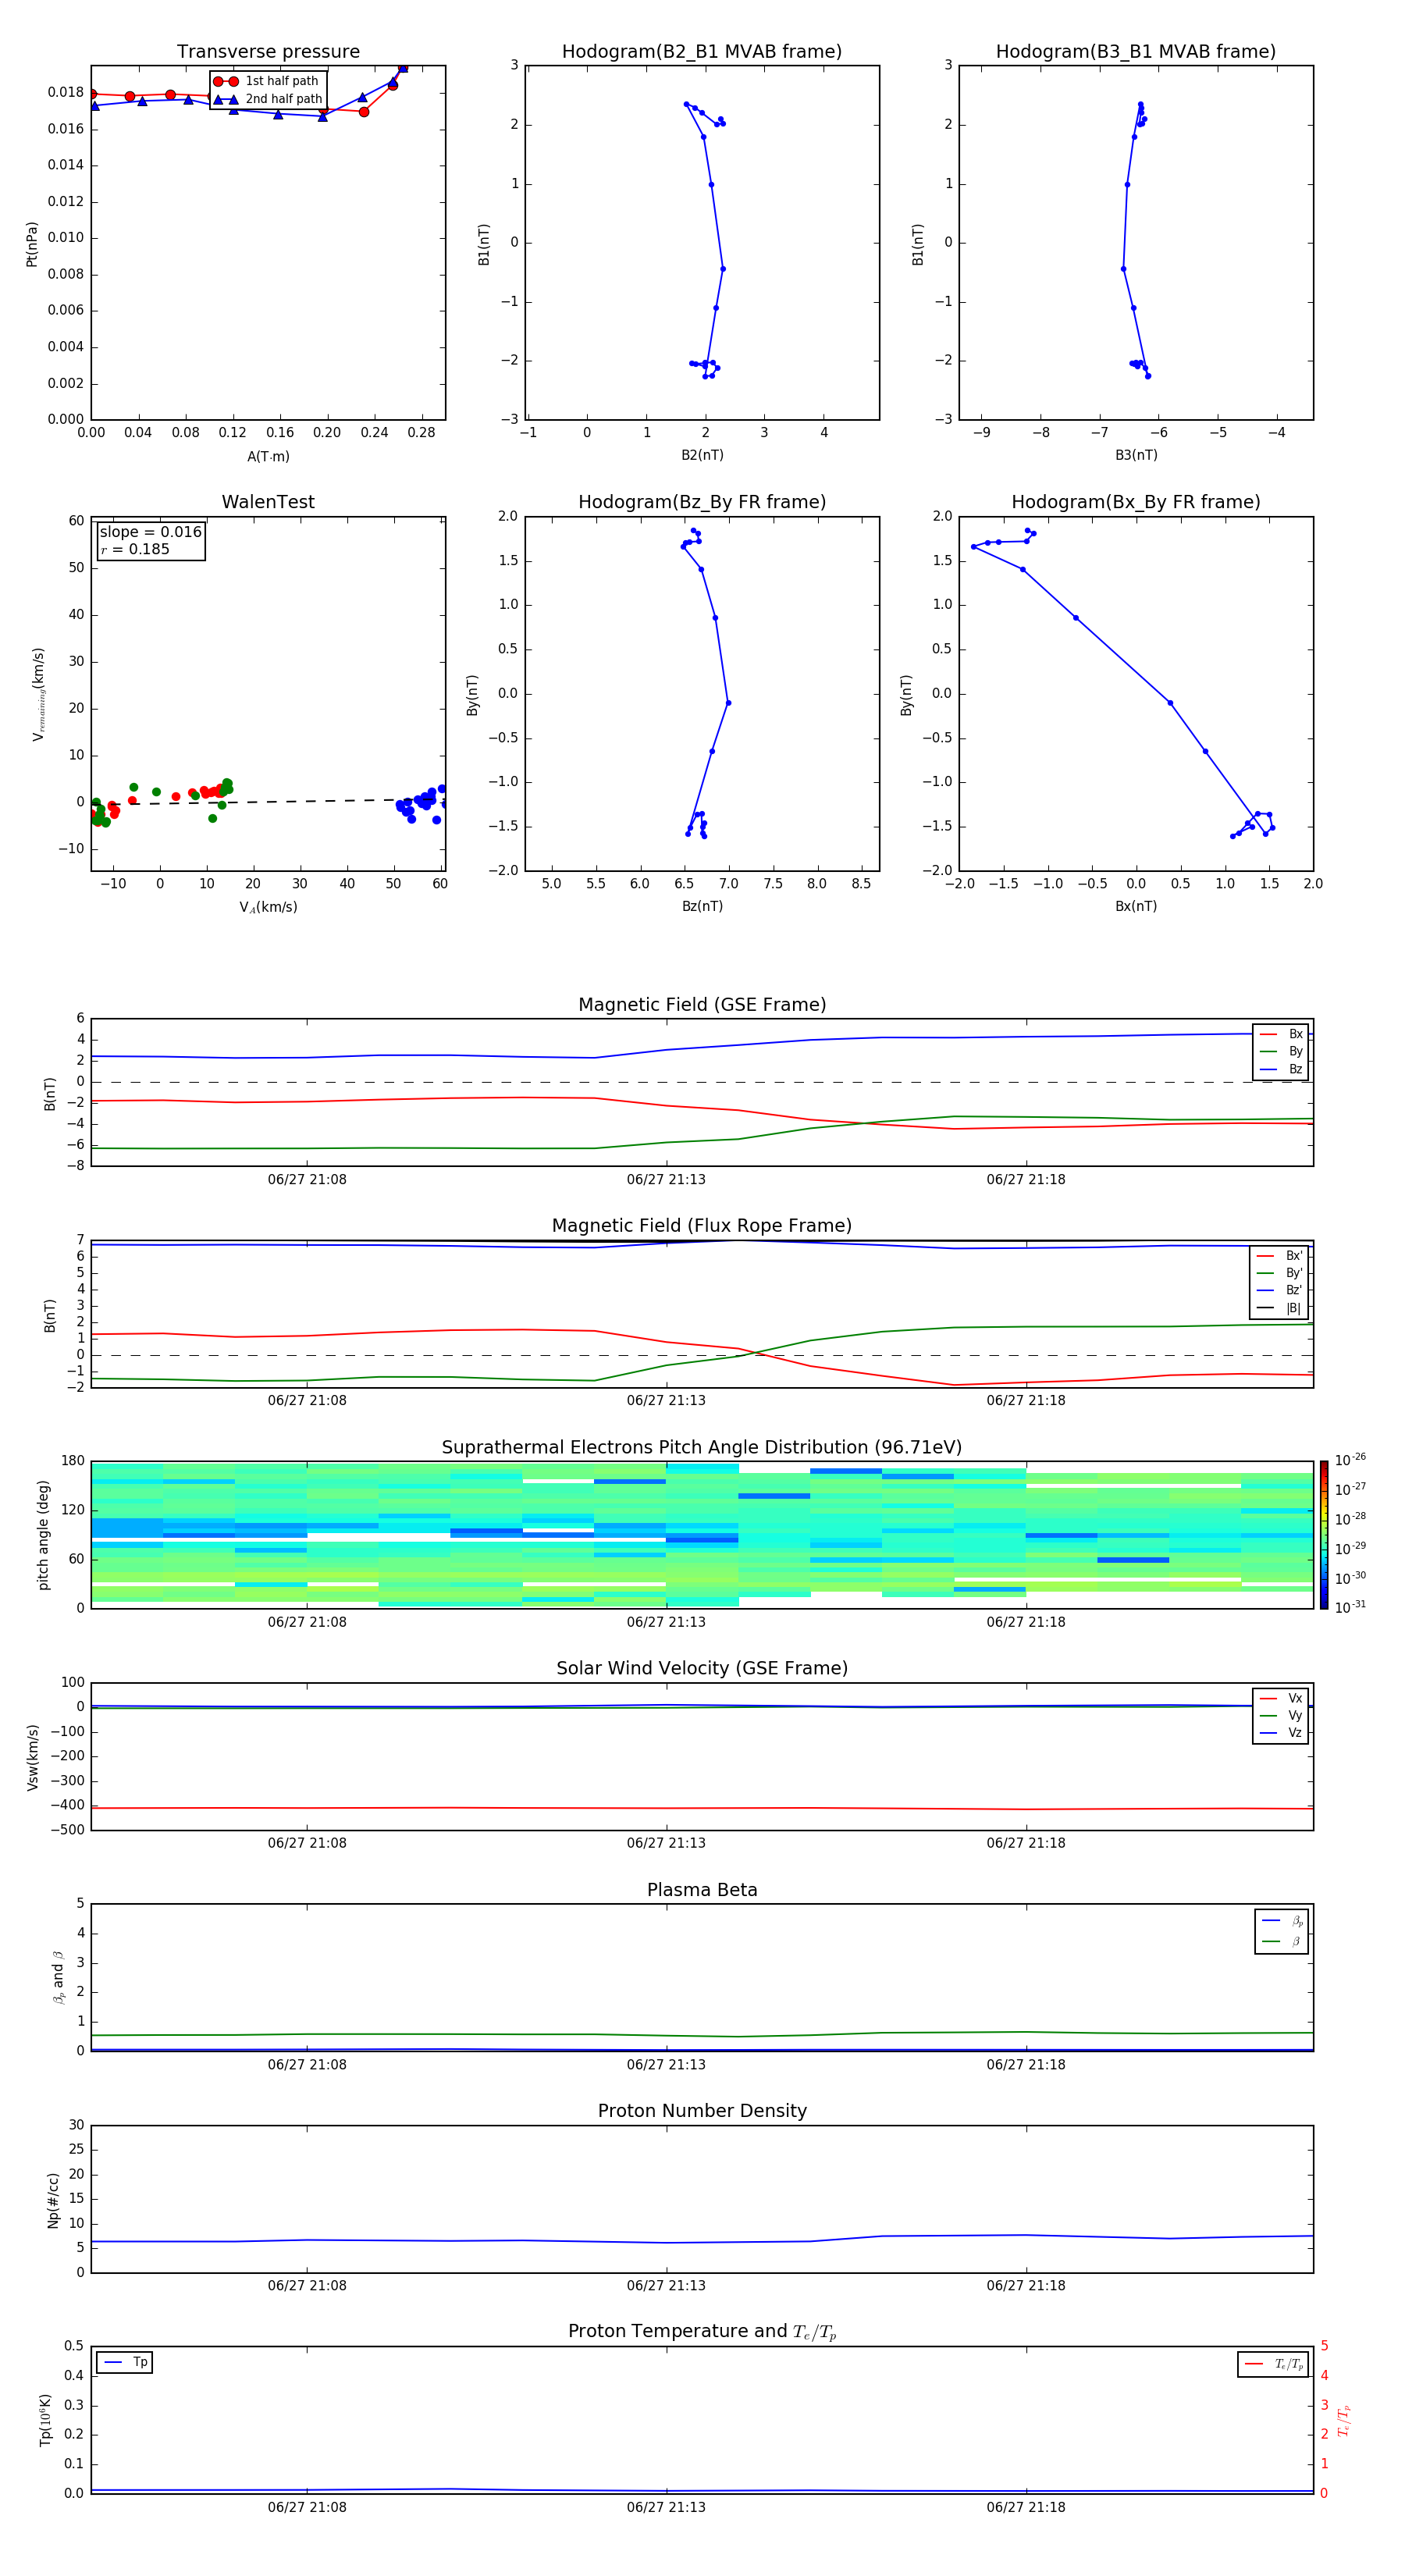Click the 'Pt(nPa)' y-axis label
This screenshot has width=1405, height=2576.
(x=32, y=244)
